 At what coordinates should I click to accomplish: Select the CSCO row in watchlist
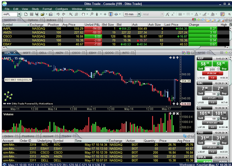[115, 36]
